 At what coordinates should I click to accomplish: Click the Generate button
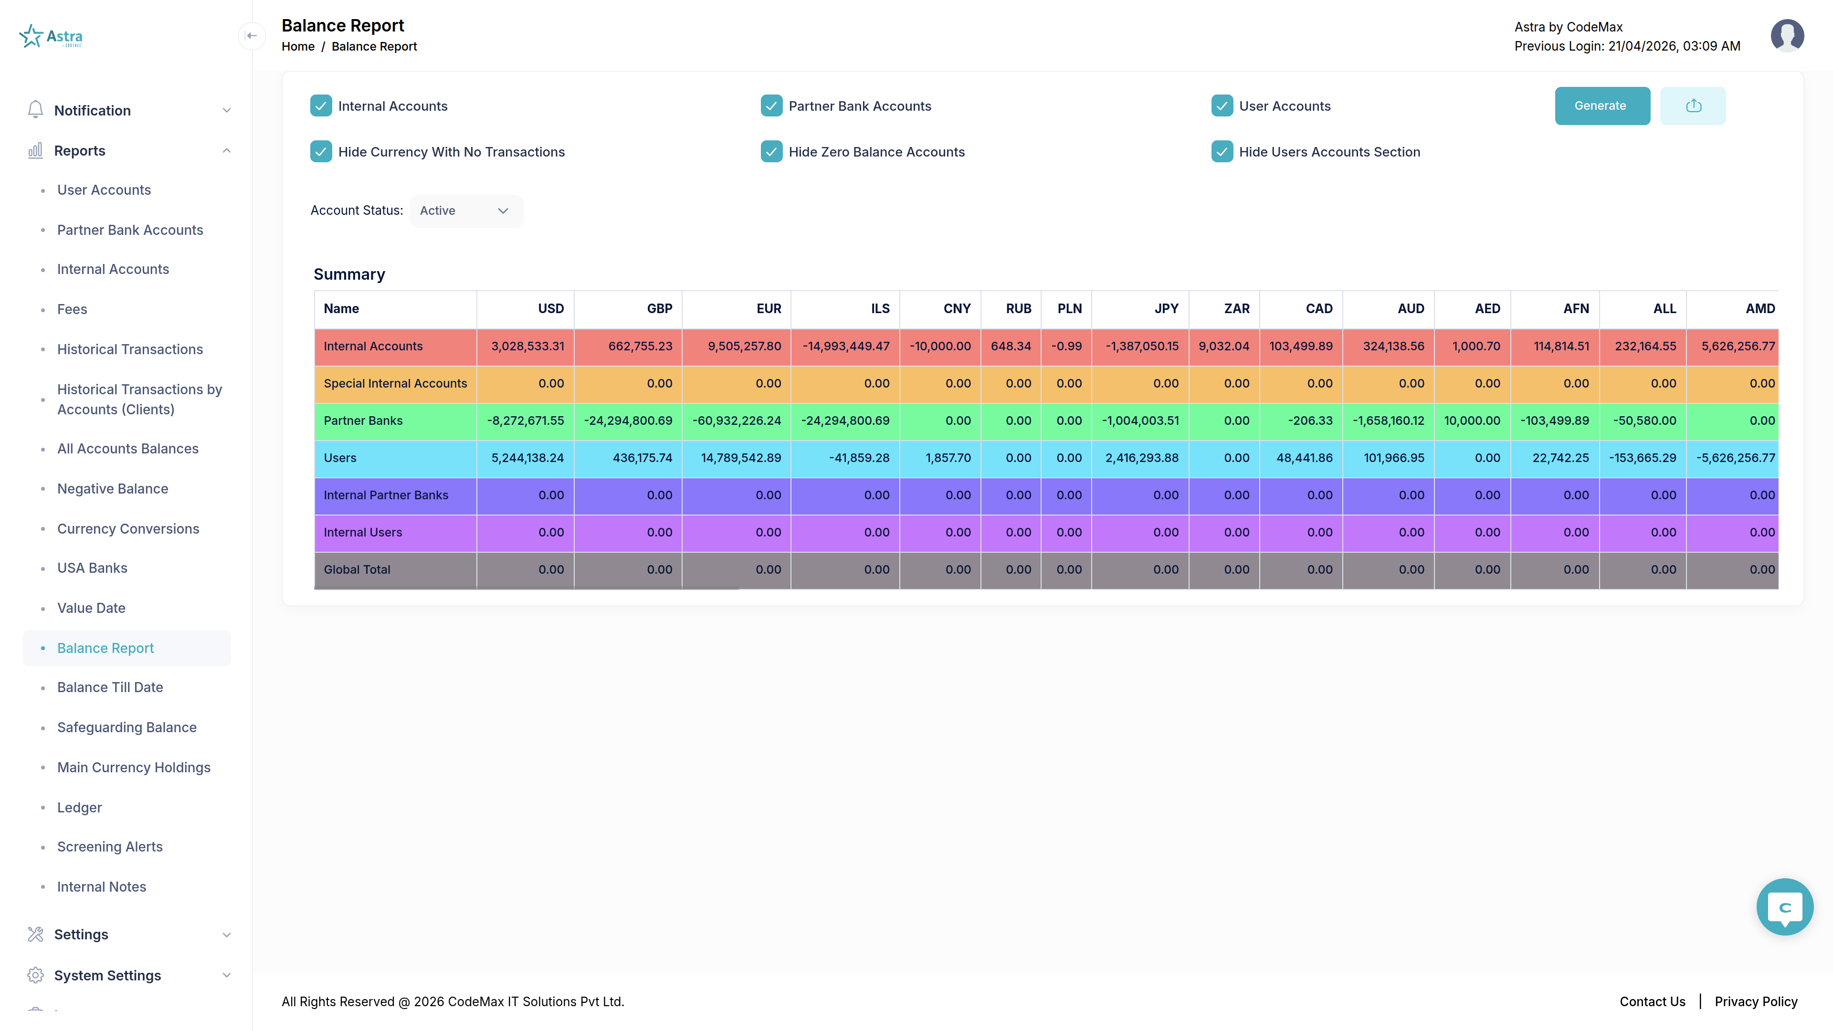[1602, 106]
